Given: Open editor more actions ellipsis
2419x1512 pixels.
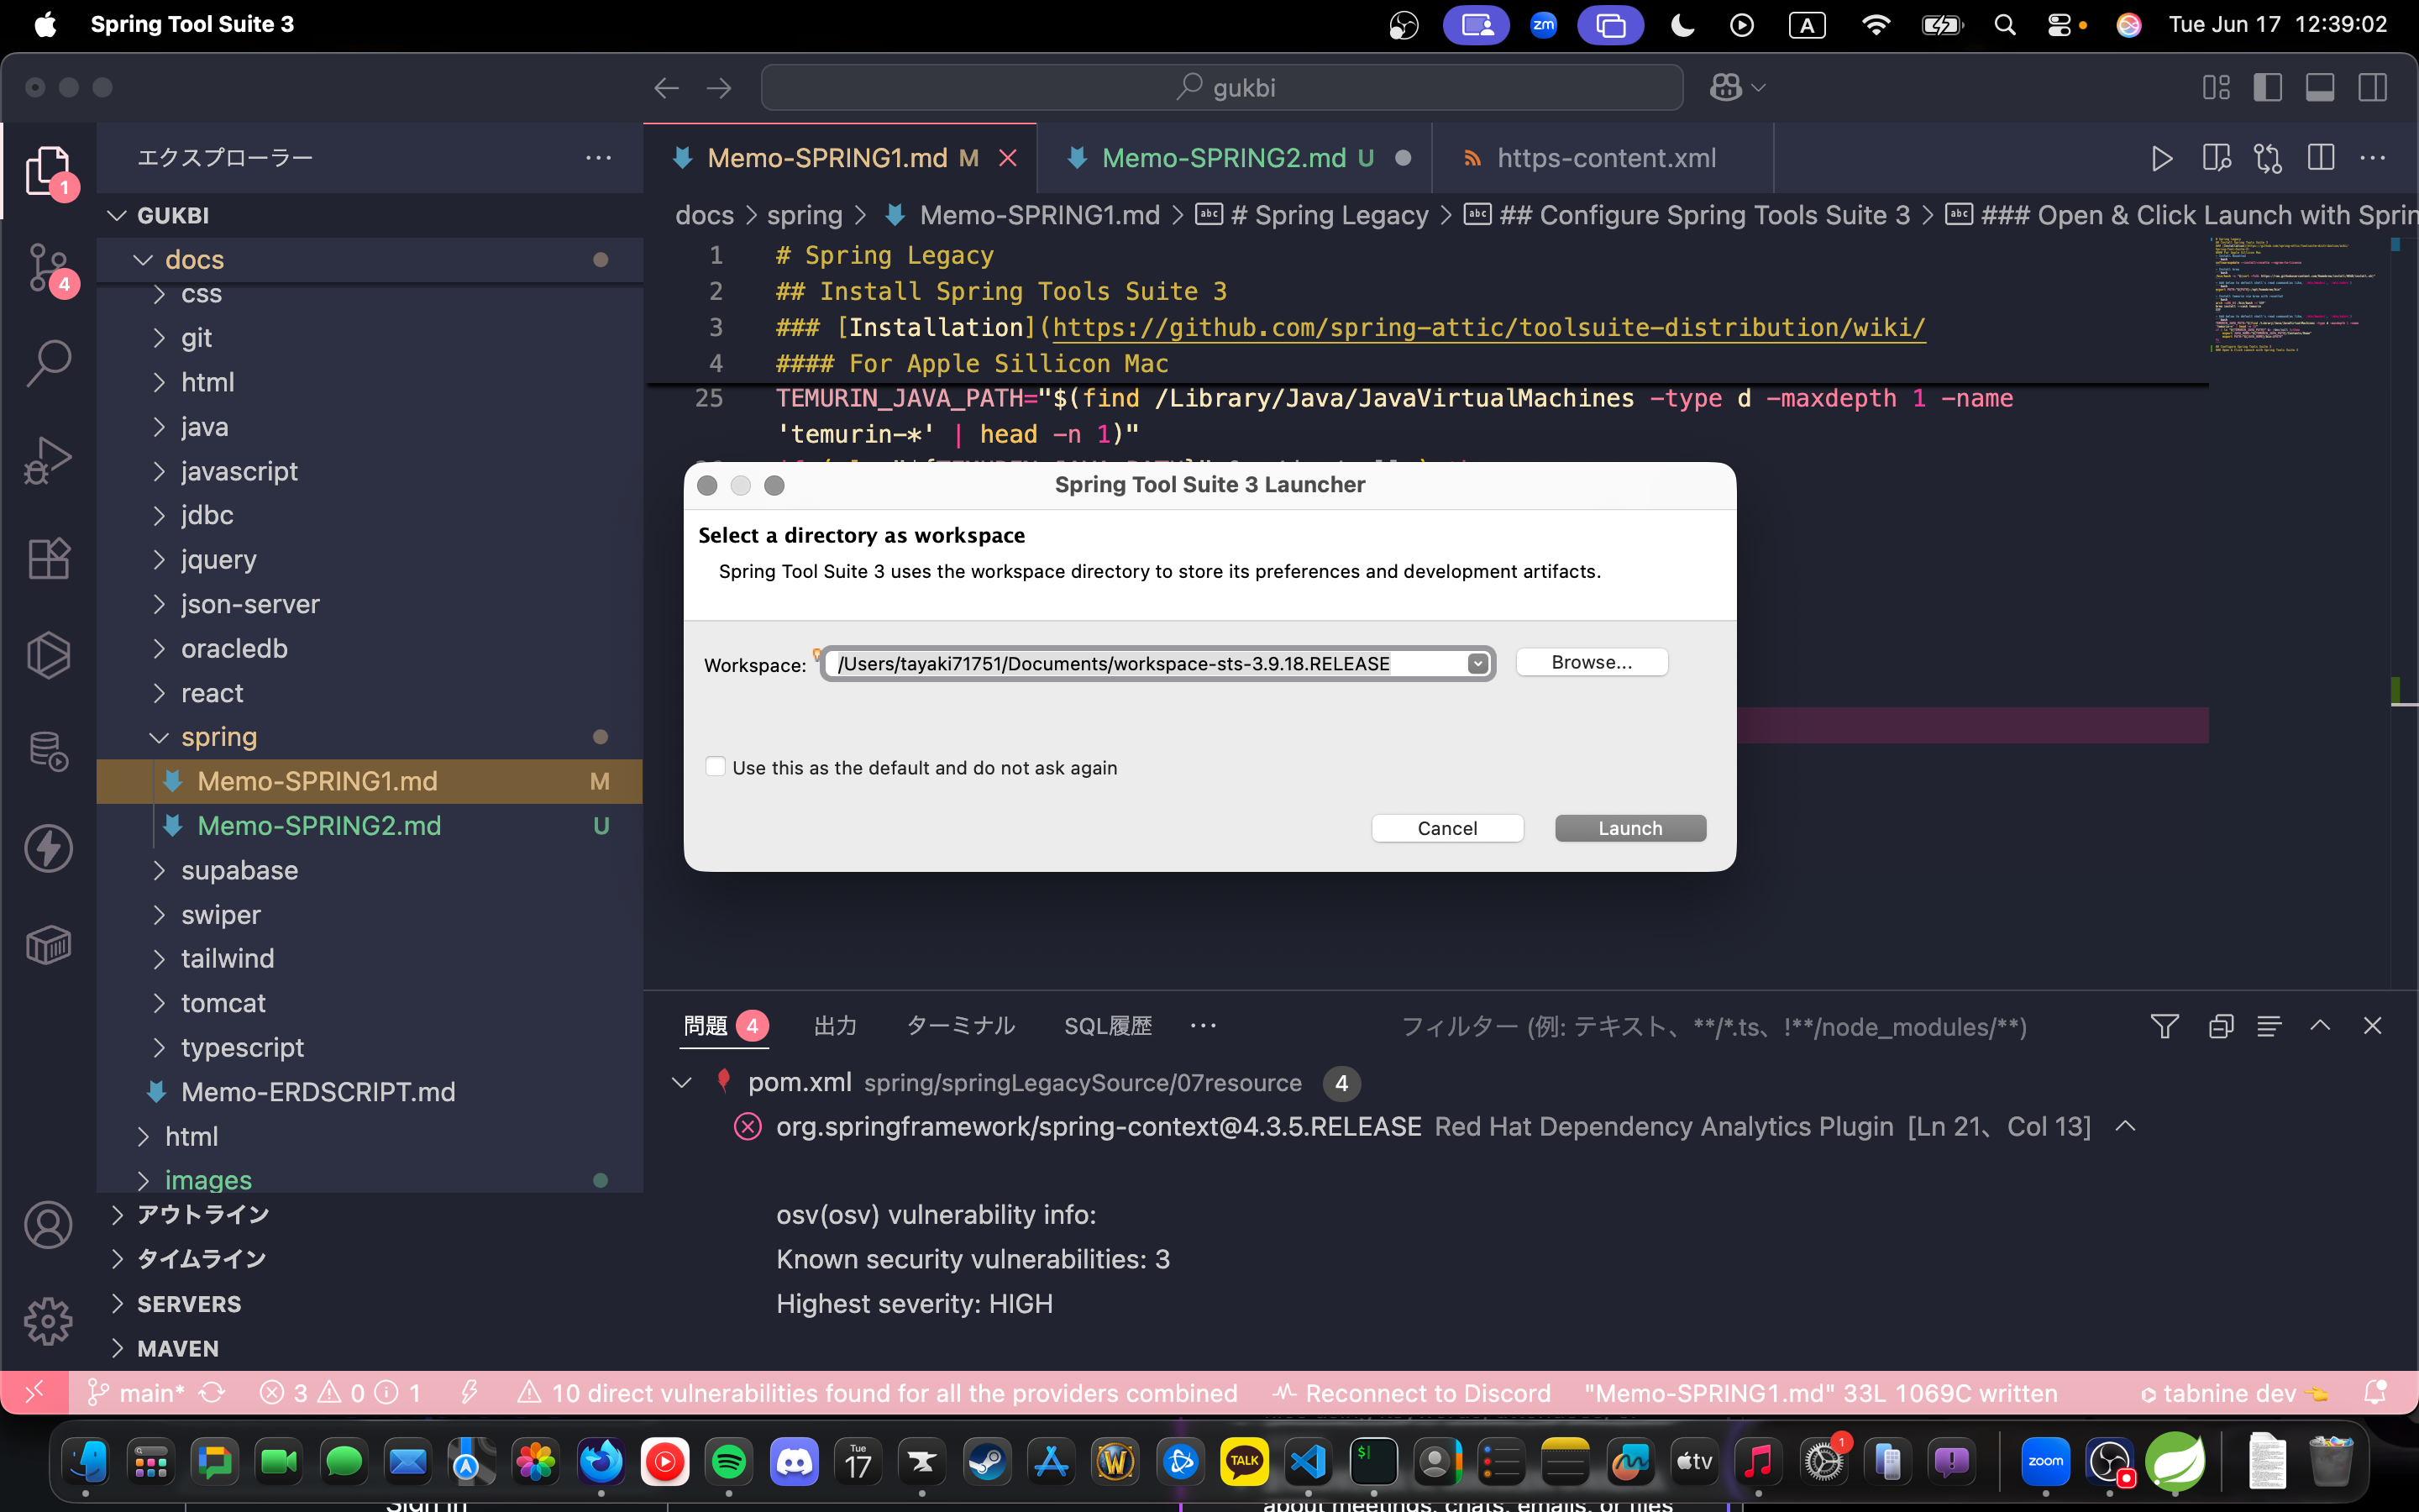Looking at the screenshot, I should click(2373, 158).
